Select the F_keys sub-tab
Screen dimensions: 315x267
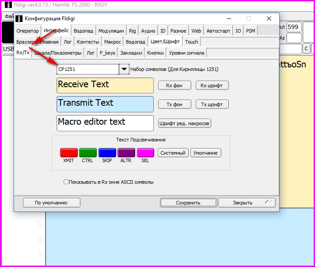[x=107, y=53]
